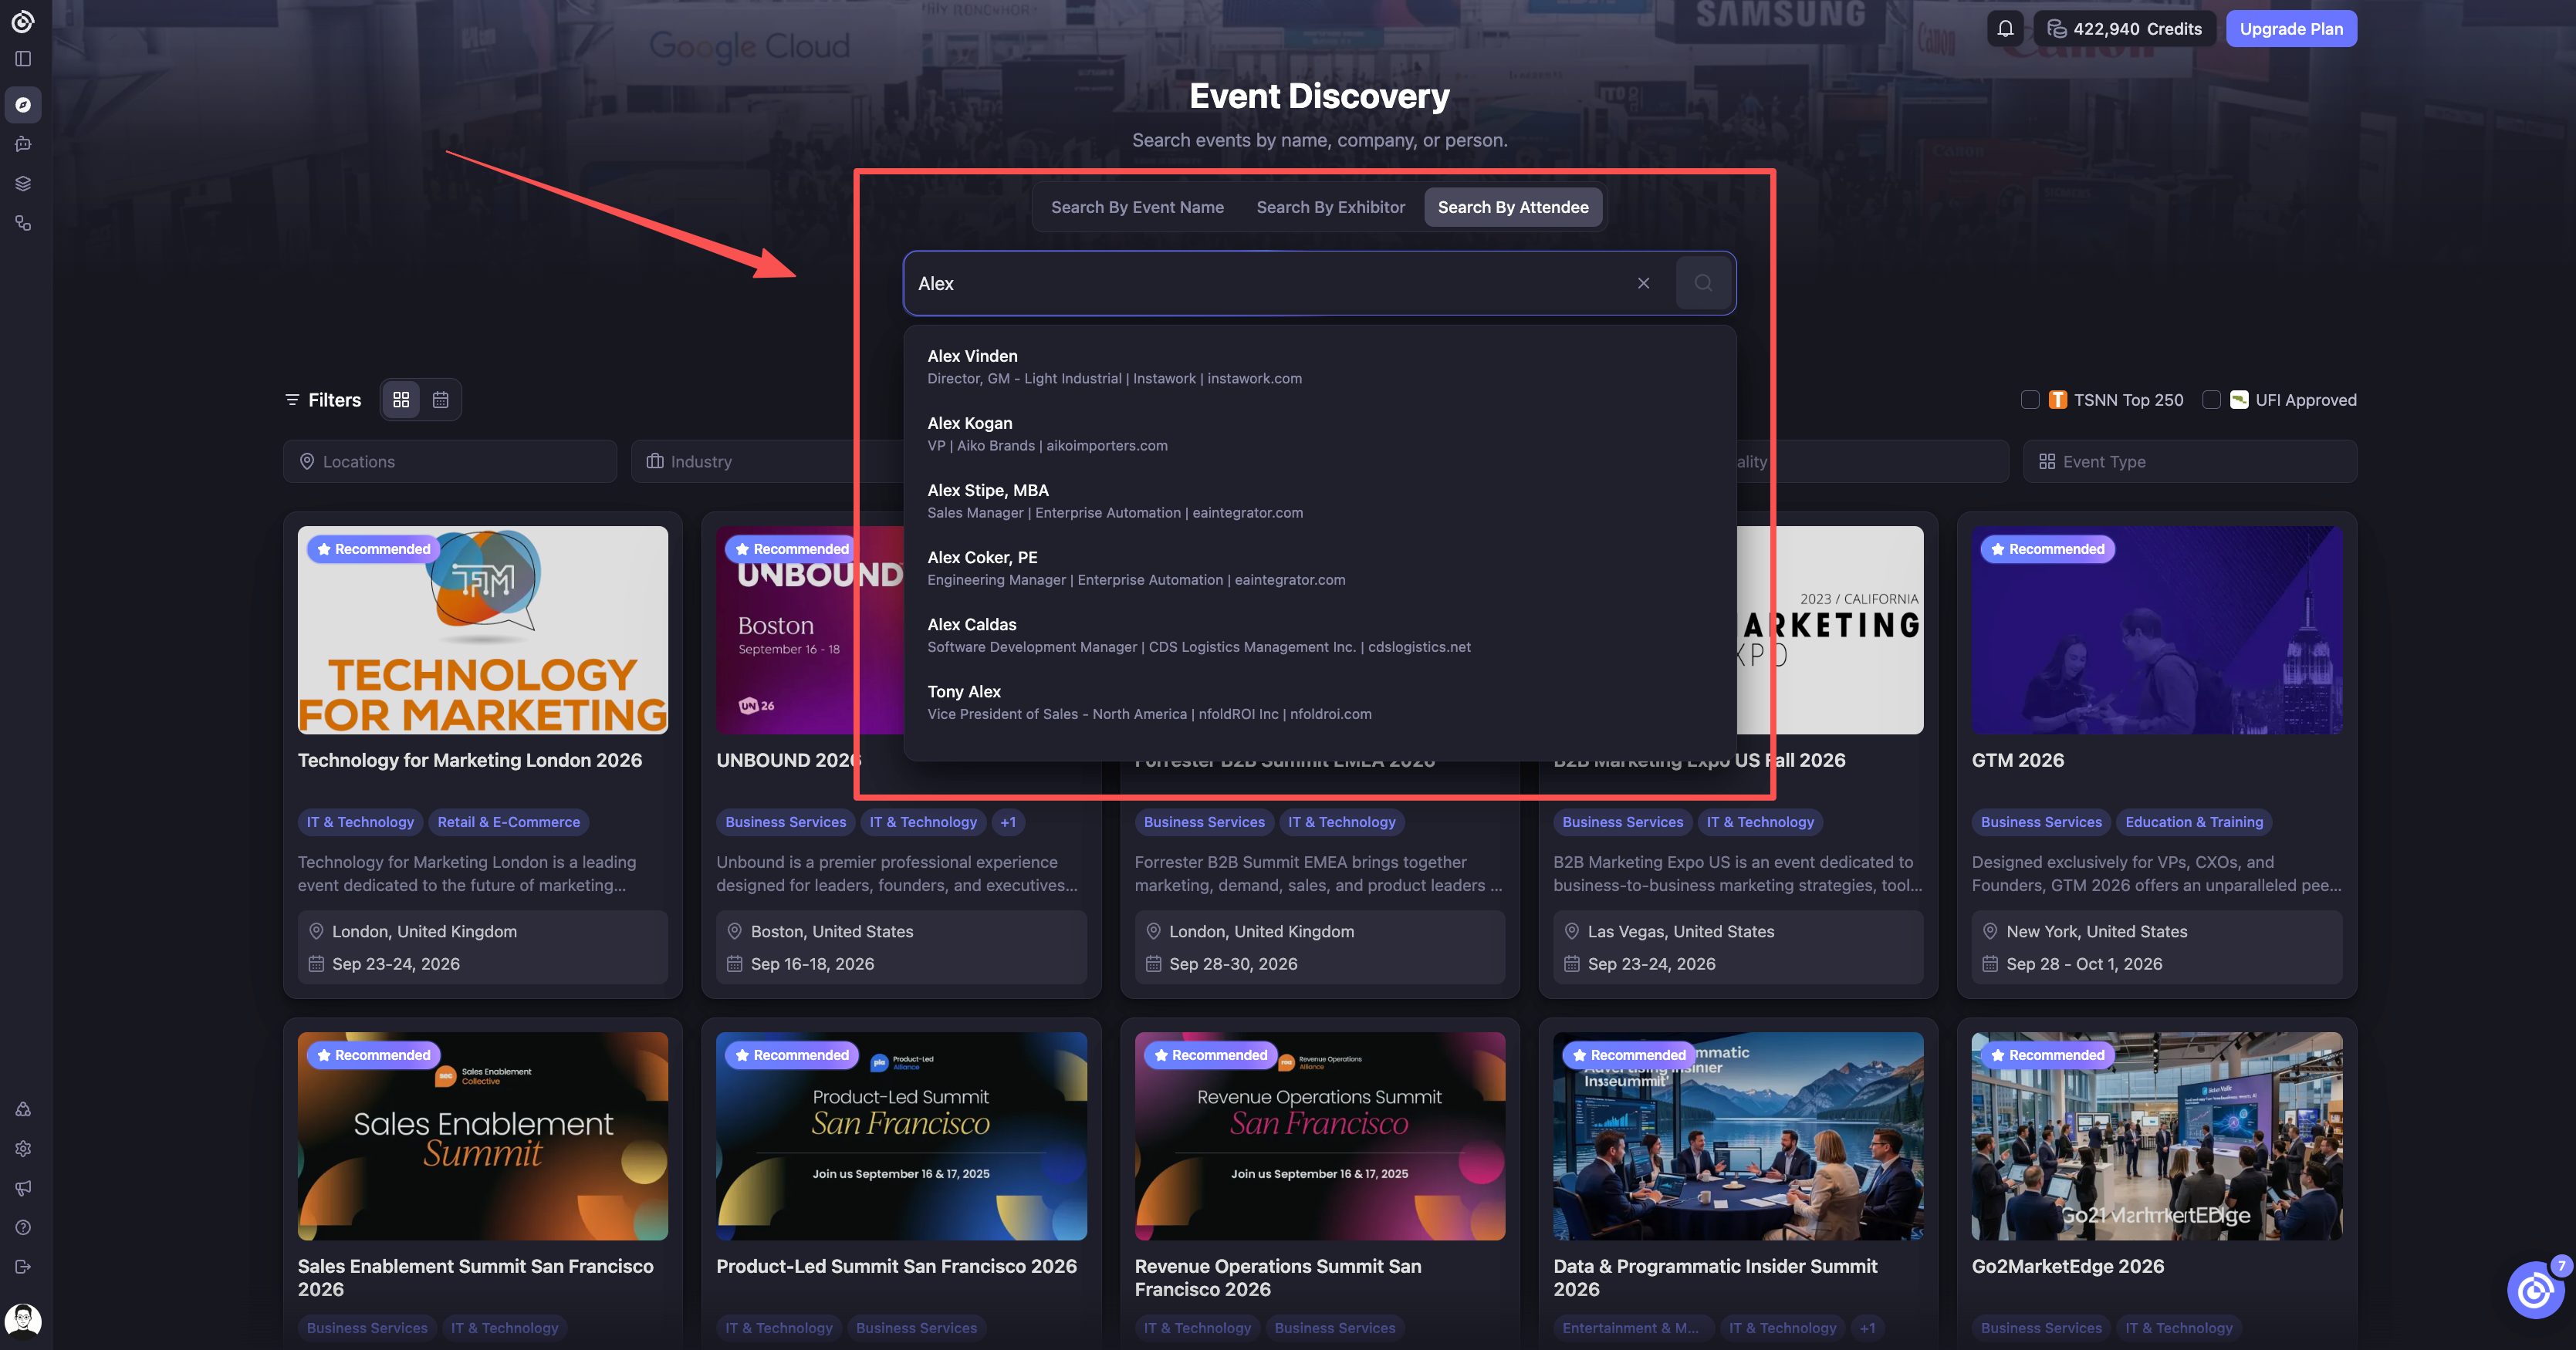Open the megaphone announcements icon
Viewport: 2576px width, 1350px height.
pos(23,1188)
